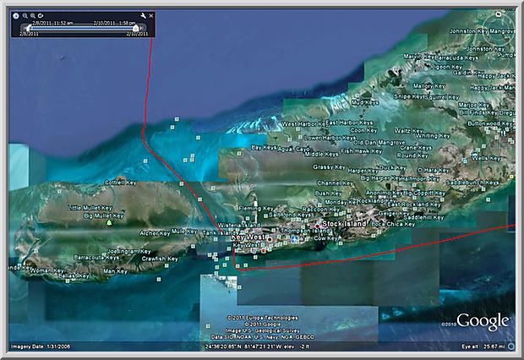524x360 pixels.
Task: Click the right time slider handle
Action: pos(135,27)
